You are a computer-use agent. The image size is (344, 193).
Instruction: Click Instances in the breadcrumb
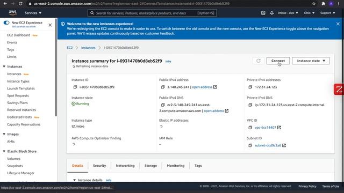click(88, 48)
